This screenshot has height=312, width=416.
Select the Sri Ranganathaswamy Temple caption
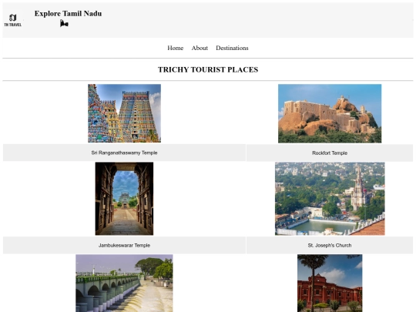coord(125,153)
